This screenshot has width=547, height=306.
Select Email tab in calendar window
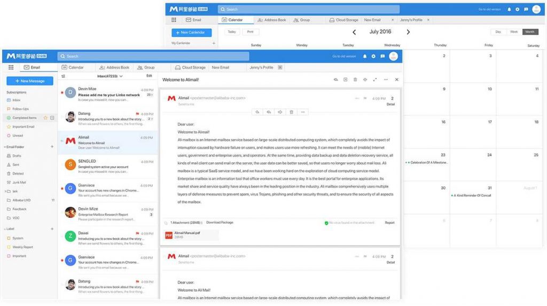193,20
